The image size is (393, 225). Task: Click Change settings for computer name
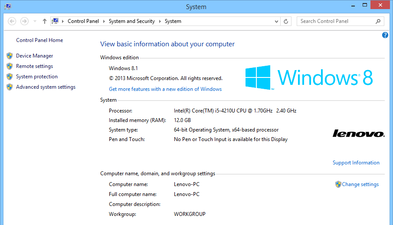[x=360, y=184]
